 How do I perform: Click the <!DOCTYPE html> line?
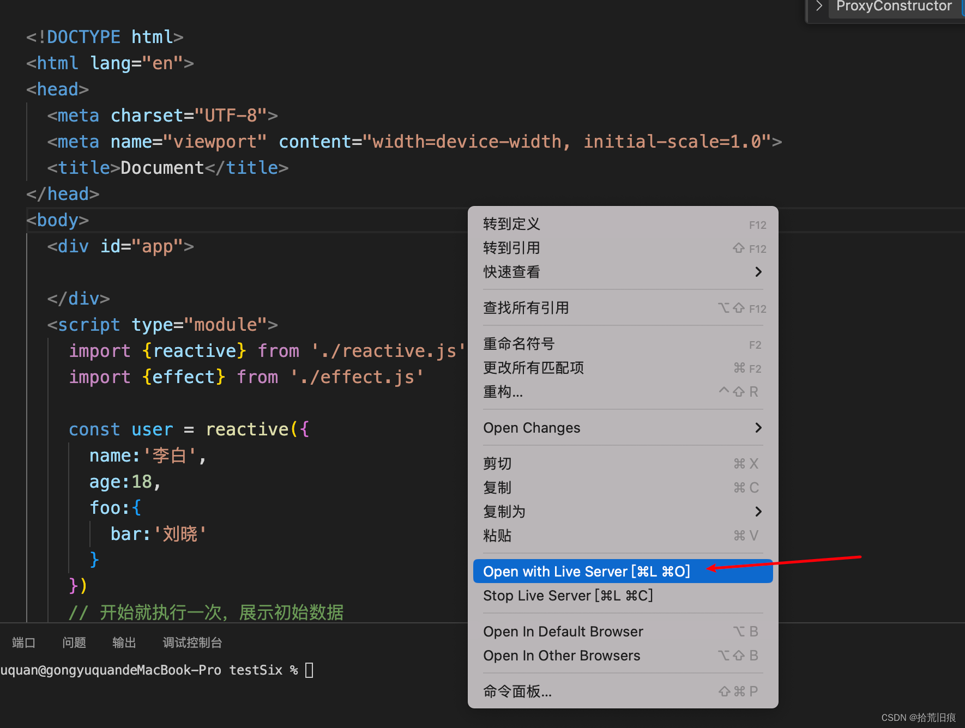pos(105,37)
